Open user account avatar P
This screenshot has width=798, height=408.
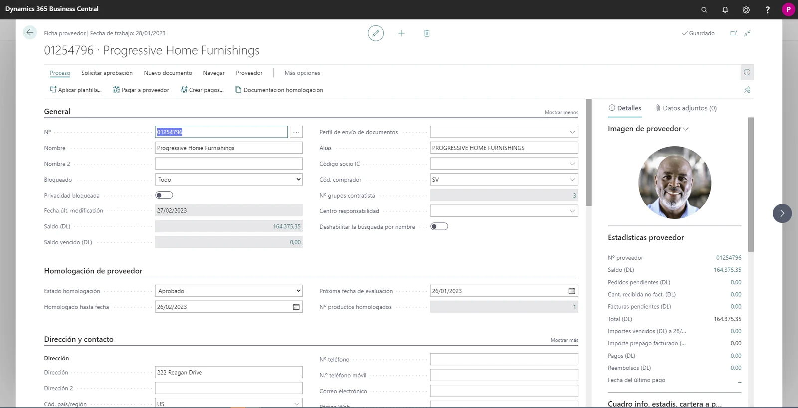(788, 9)
